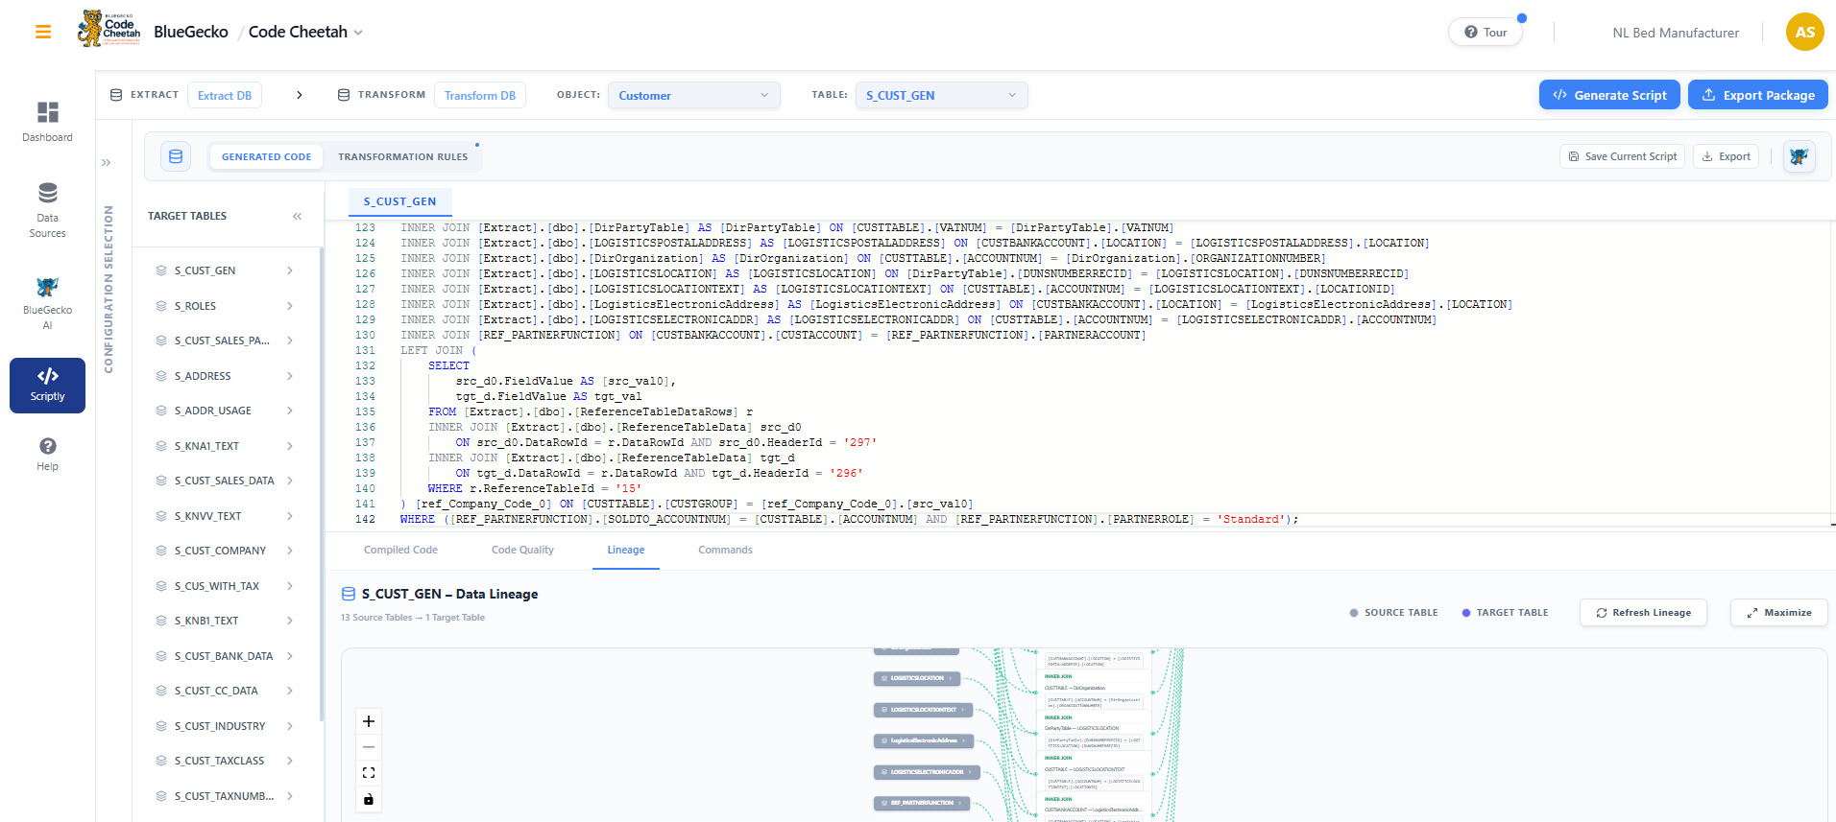1836x822 pixels.
Task: Click the NL Bed Manufacturer label
Action: 1676,33
